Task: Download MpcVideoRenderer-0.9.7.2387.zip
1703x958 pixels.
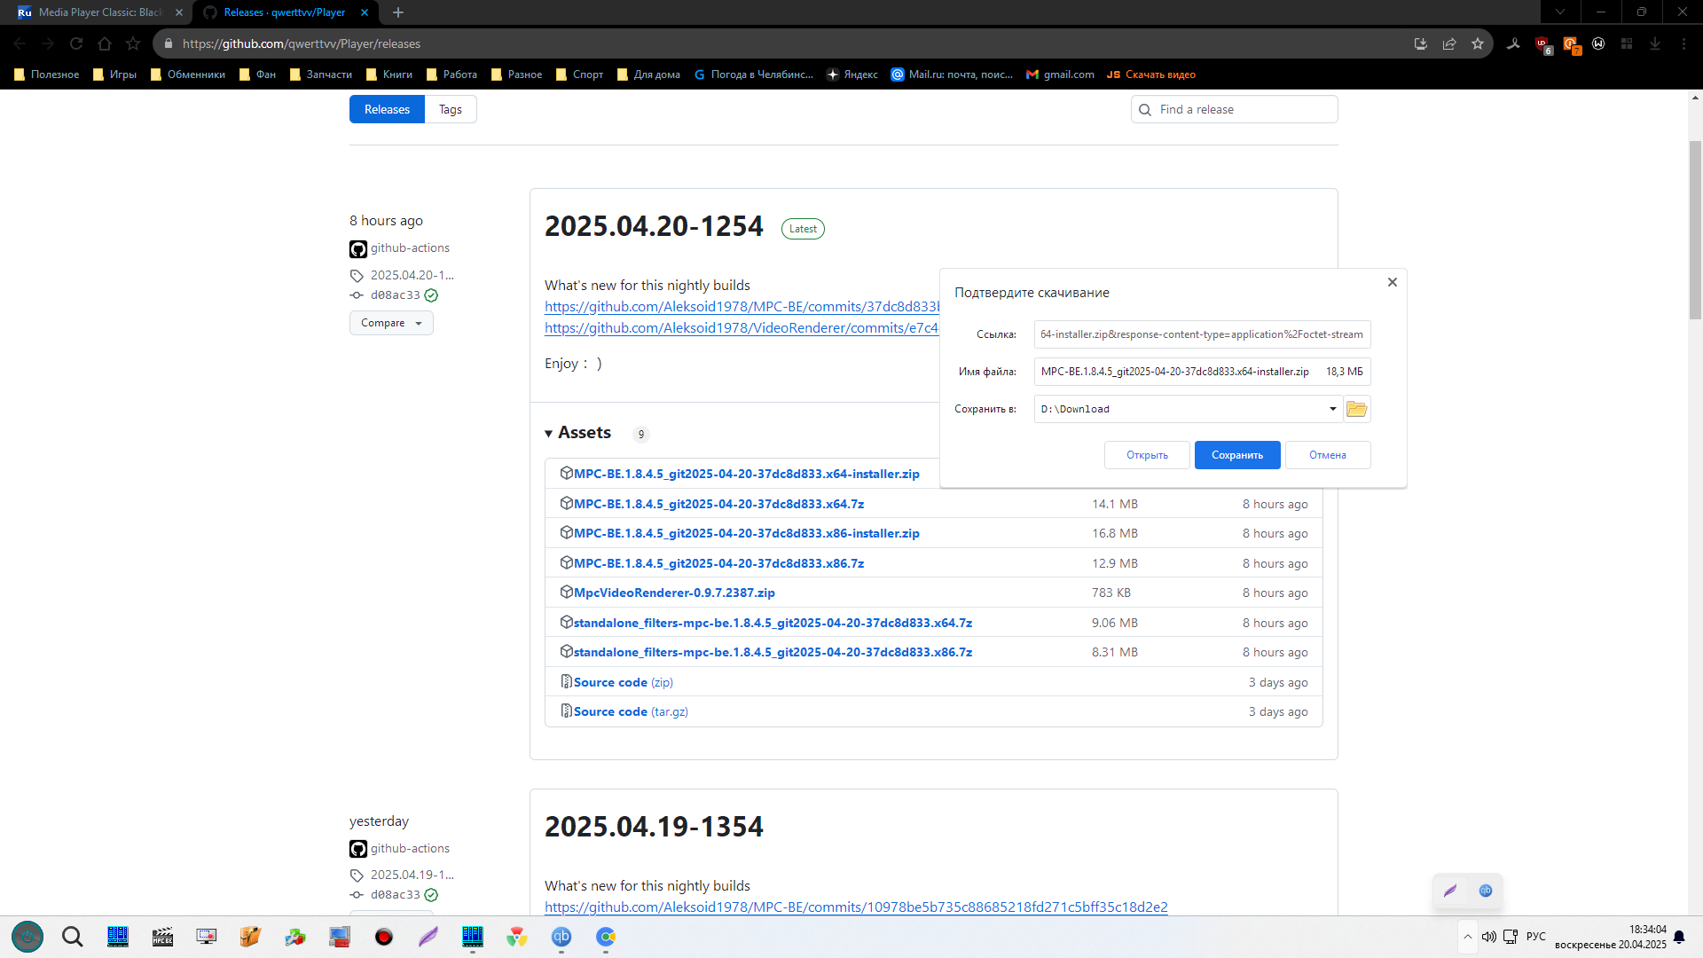Action: (674, 593)
